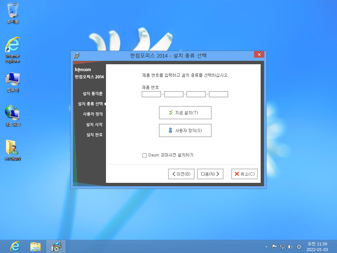This screenshot has height=253, width=337.
Task: Select 설치 종류 선택 step in sidebar
Action: click(90, 104)
